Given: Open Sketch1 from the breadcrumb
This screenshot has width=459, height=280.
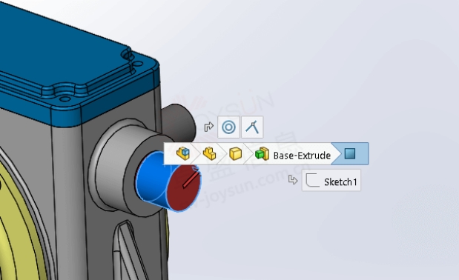Looking at the screenshot, I should (331, 180).
